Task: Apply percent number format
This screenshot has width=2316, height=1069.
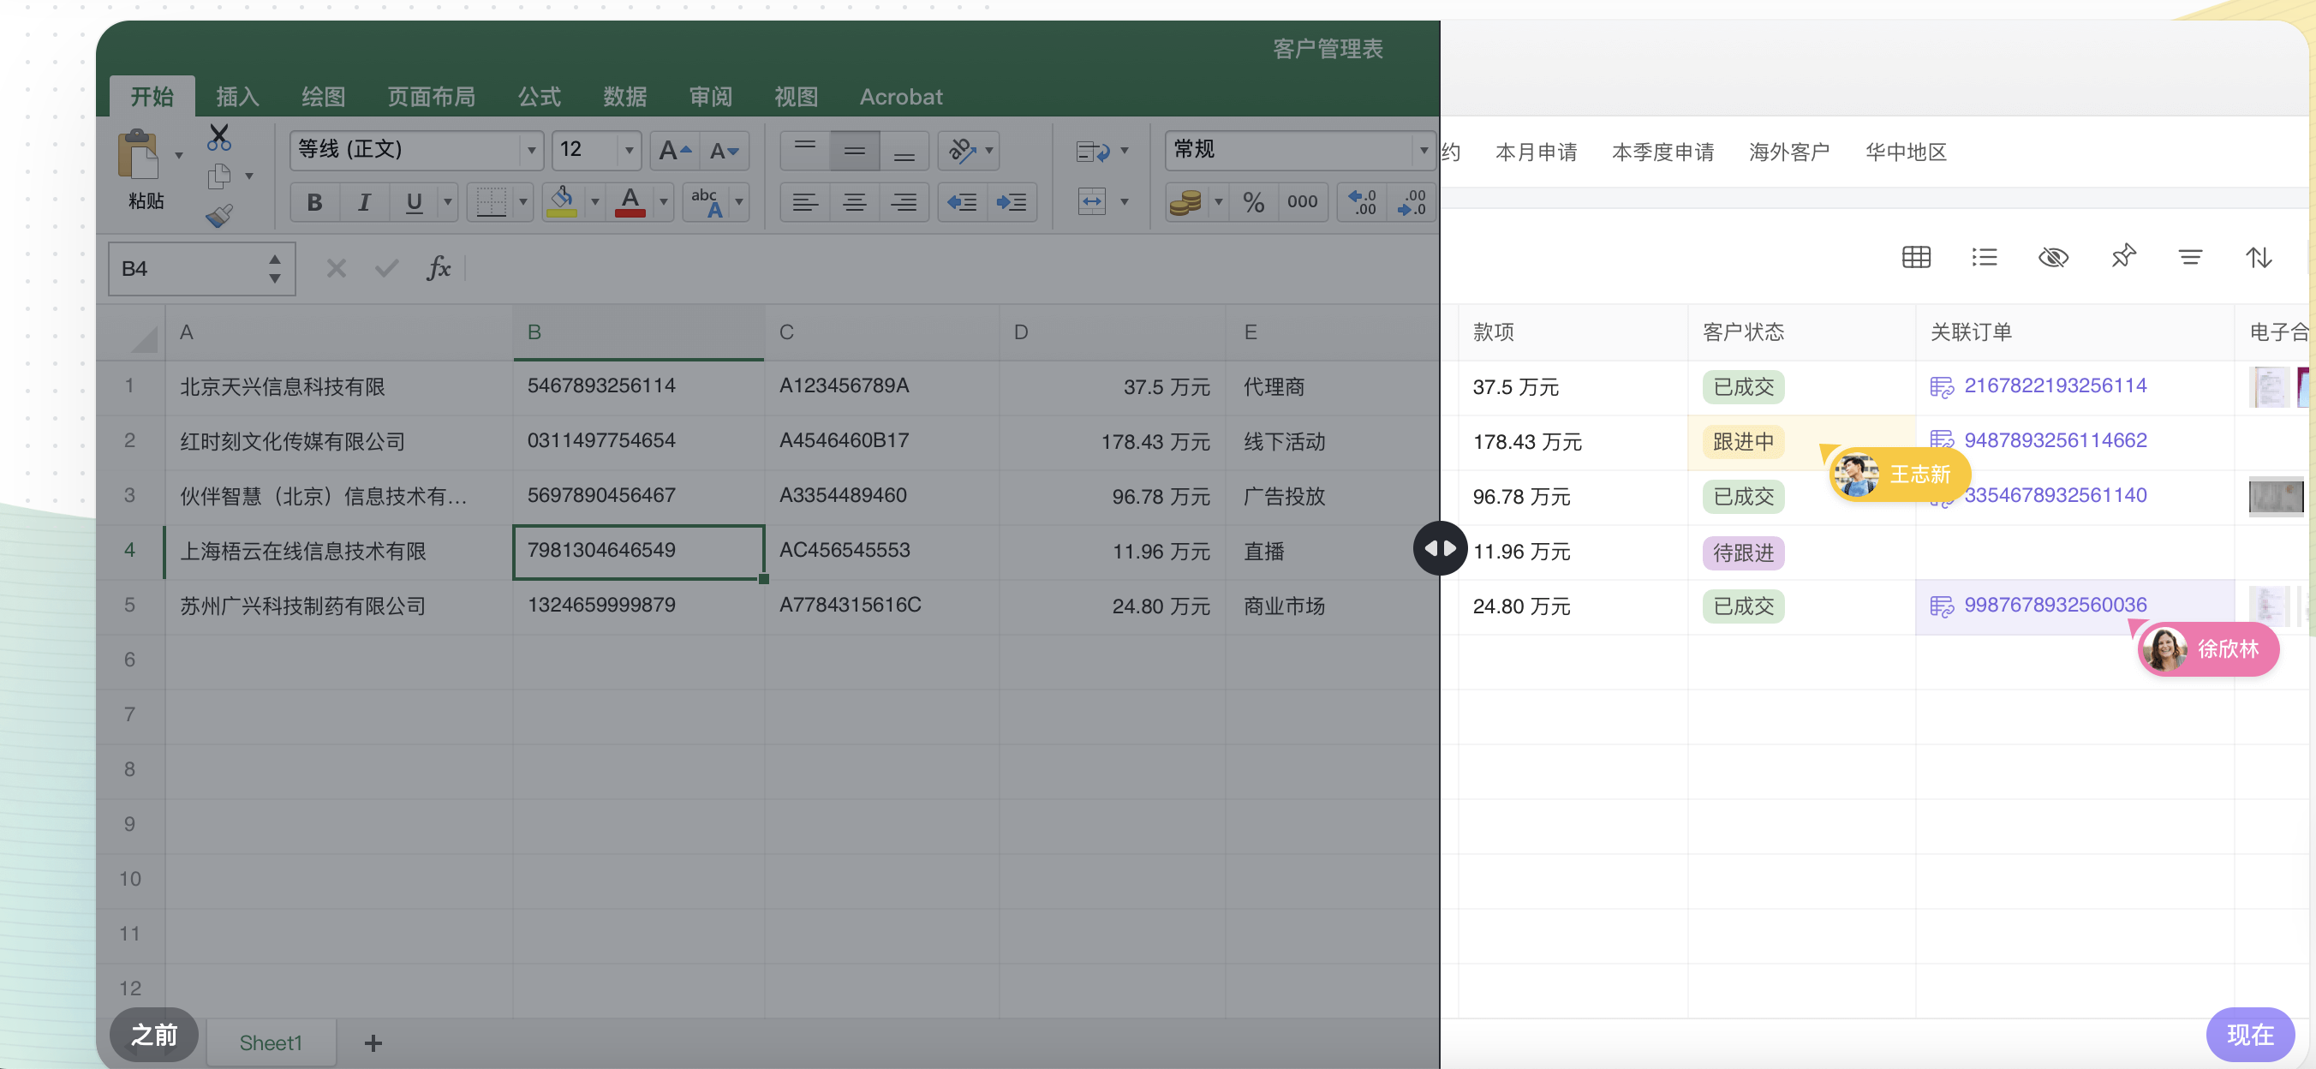Action: pyautogui.click(x=1253, y=202)
